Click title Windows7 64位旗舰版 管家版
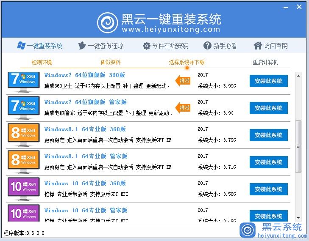The image size is (309, 241). tap(86, 102)
